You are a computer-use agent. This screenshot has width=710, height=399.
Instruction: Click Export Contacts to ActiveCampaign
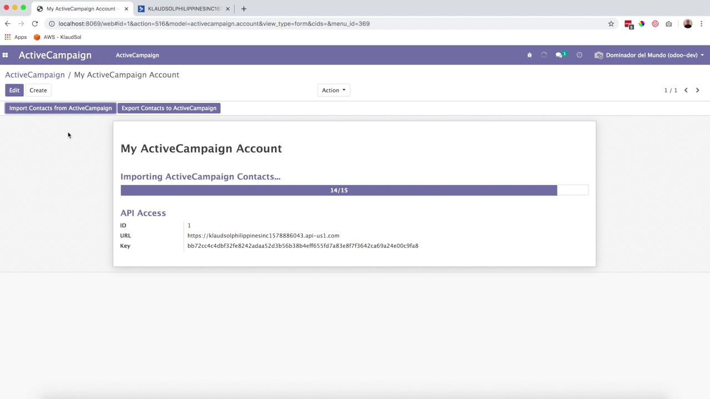169,108
